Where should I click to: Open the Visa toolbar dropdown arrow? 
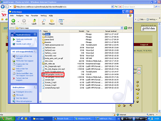point(64,20)
